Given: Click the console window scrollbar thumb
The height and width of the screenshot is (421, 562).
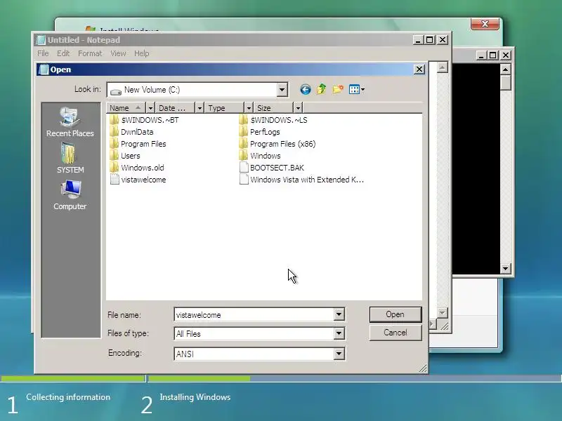Looking at the screenshot, I should click(505, 83).
